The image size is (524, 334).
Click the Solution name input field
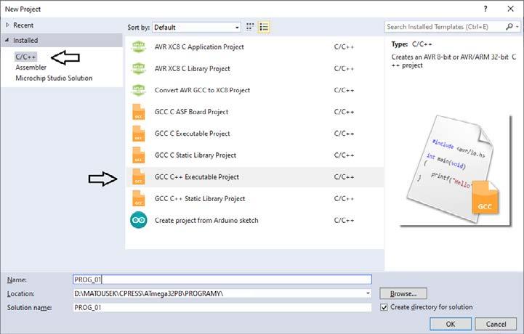(222, 308)
